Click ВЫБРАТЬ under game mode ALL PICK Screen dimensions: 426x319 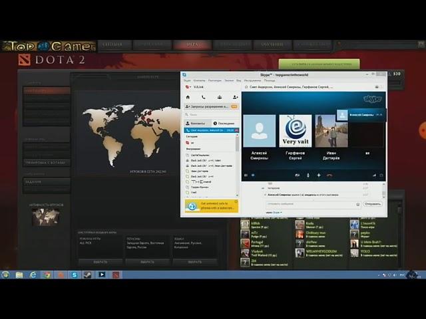(101, 262)
